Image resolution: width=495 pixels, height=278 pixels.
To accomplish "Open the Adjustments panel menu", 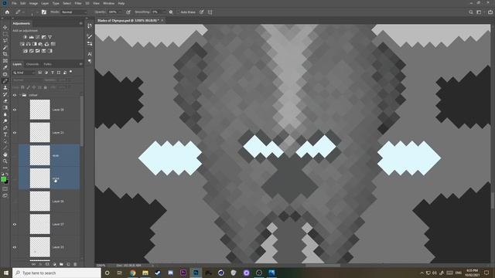I will (80, 23).
